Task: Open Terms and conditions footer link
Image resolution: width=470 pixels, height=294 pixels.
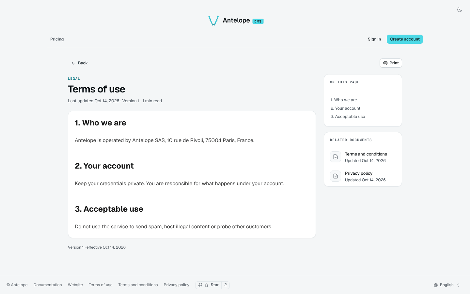Action: [138, 285]
